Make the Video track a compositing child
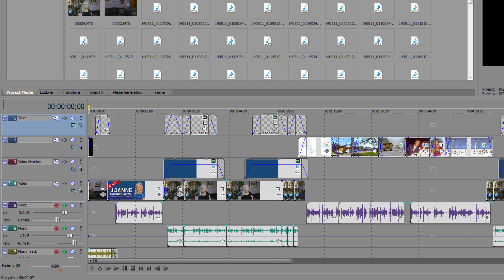504x280 pixels. [x=81, y=191]
